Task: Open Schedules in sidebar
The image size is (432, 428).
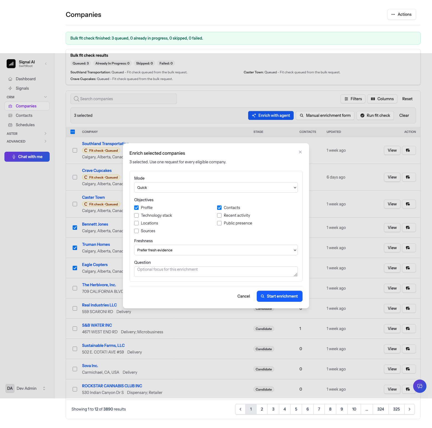Action: (27, 125)
